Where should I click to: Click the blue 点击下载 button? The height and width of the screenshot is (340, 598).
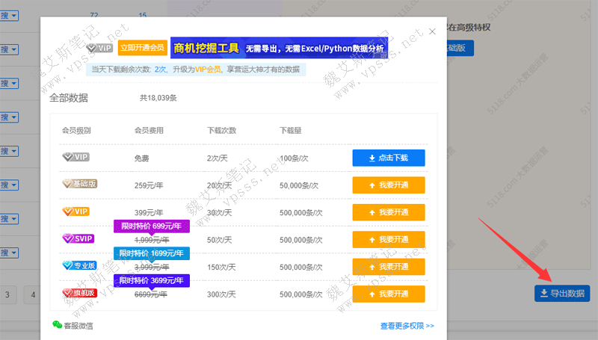tap(389, 158)
